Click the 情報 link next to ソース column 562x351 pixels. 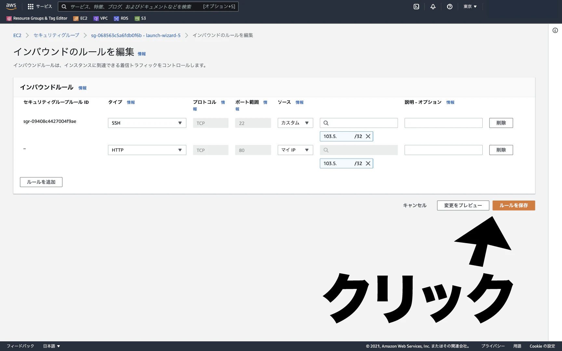[x=300, y=102]
